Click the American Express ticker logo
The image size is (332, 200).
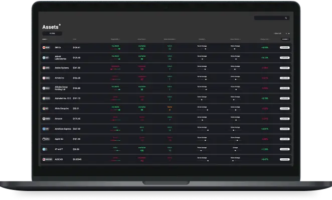(x=46, y=129)
